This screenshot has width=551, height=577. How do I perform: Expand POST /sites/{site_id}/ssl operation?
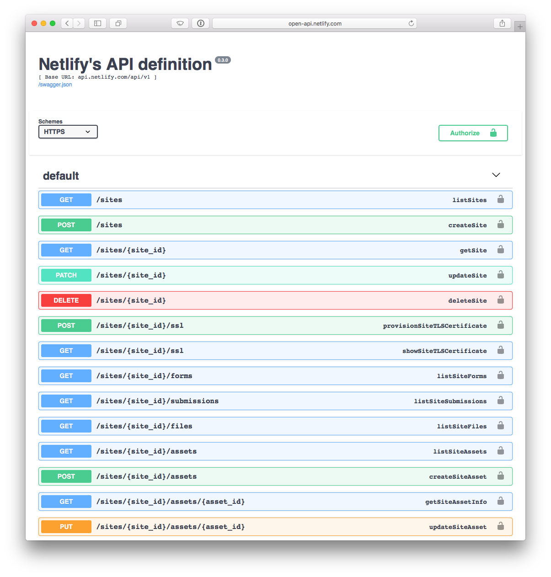[x=275, y=326]
